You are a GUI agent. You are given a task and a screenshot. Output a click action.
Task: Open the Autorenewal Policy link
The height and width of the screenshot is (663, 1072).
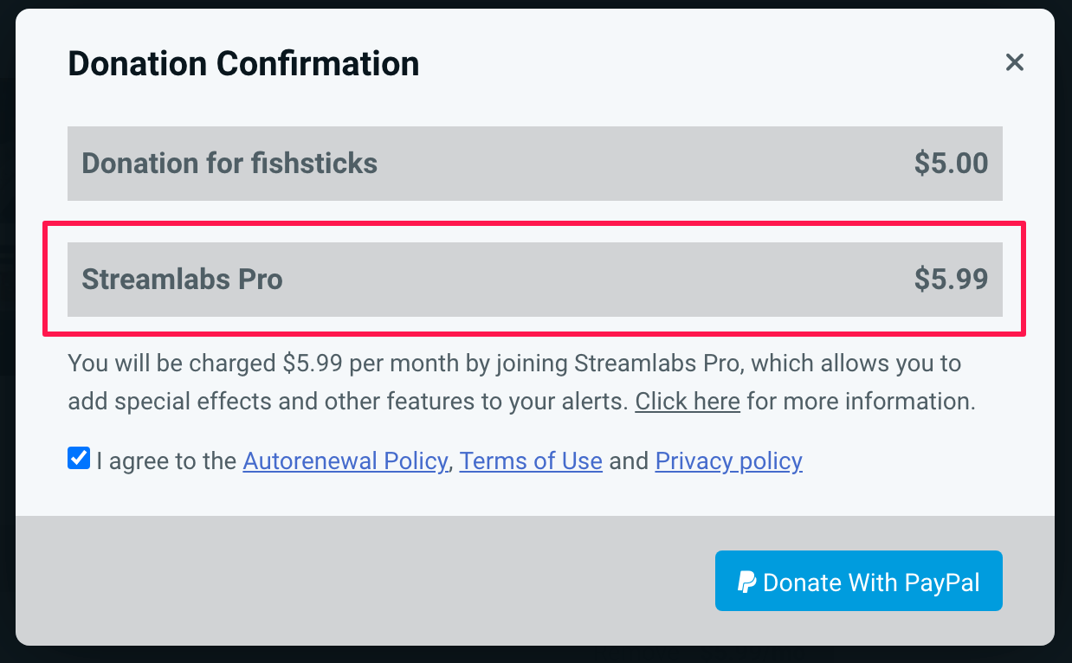click(345, 461)
